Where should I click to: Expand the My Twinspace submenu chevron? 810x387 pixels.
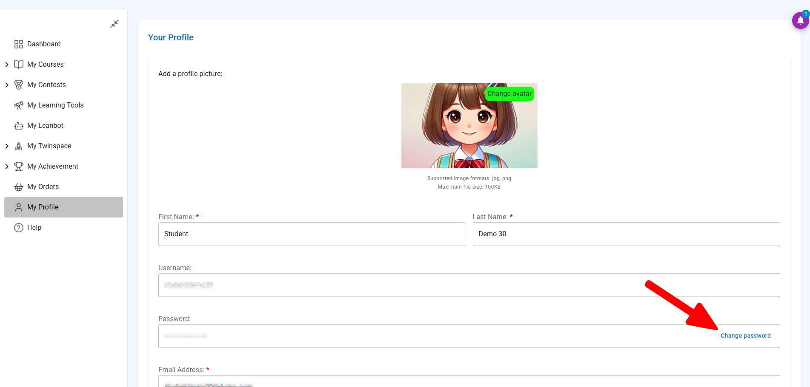[x=7, y=146]
